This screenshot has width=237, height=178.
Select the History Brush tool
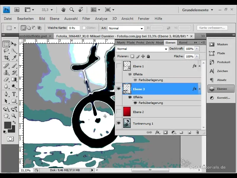pos(14,73)
